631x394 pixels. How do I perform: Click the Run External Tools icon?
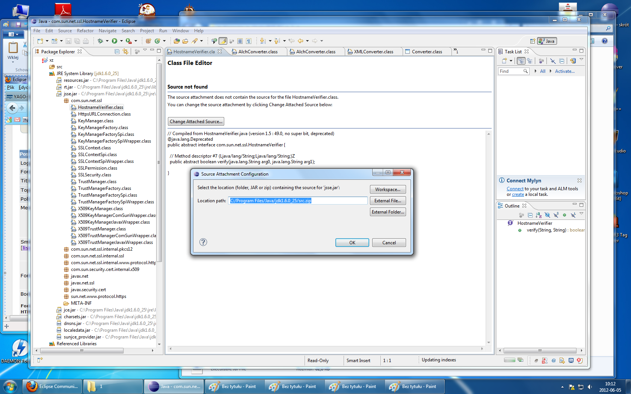[x=129, y=41]
